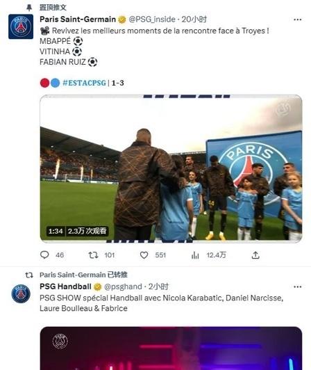This screenshot has width=311, height=370.
Task: Open the #ESTACPSG hashtag
Action: (85, 83)
